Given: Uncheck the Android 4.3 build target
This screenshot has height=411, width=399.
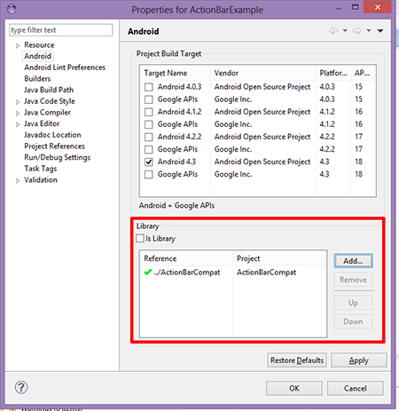Looking at the screenshot, I should [x=149, y=162].
